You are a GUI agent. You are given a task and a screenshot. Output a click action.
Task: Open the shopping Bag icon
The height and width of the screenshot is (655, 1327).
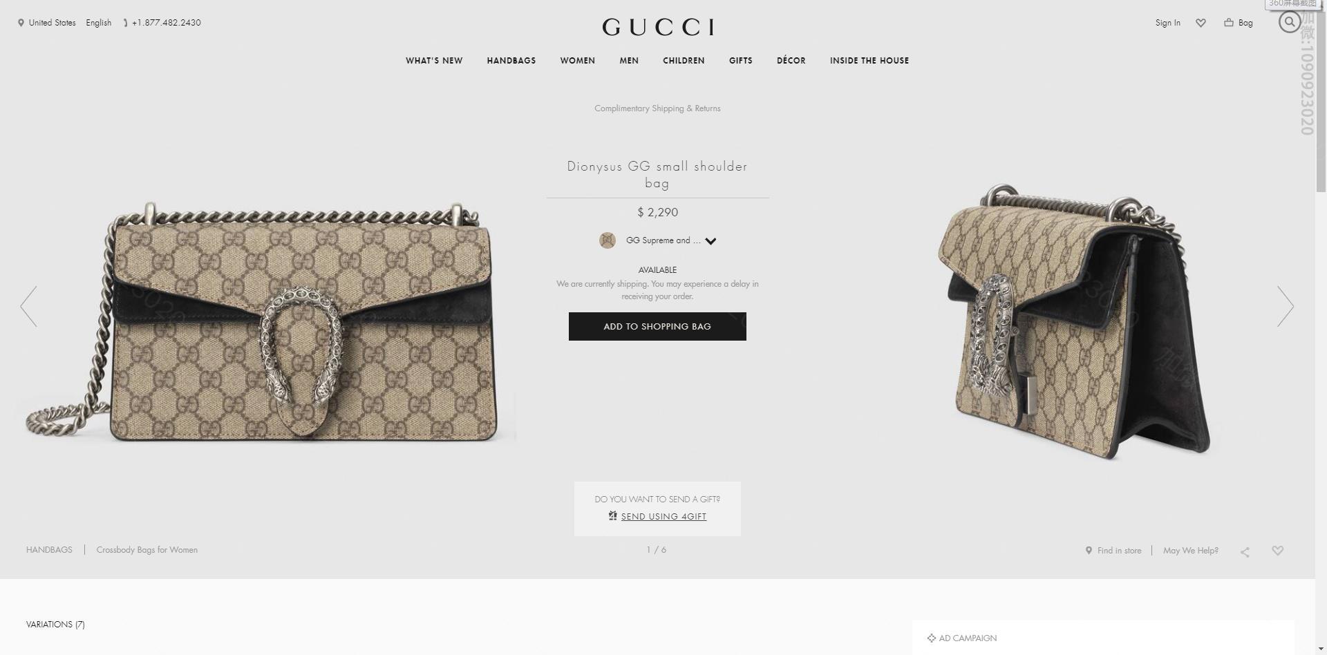click(1229, 23)
